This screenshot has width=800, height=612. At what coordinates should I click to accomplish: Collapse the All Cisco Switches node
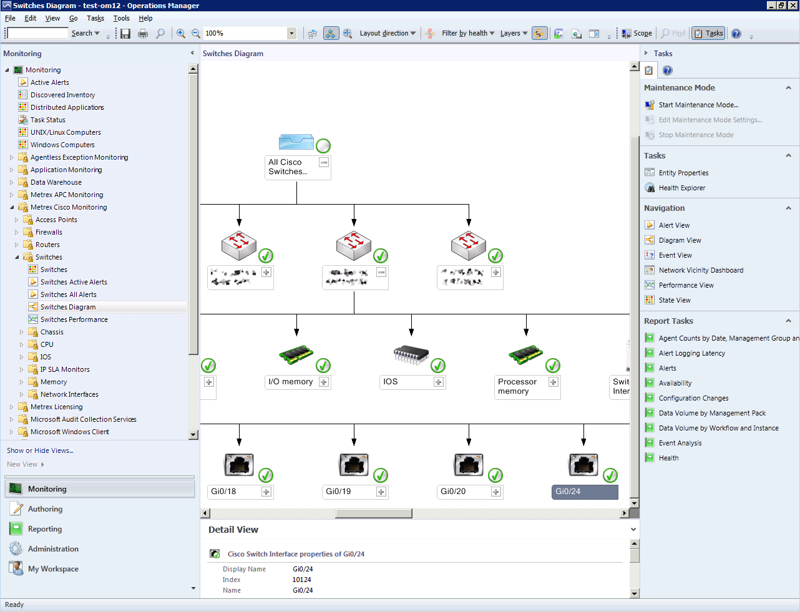point(324,162)
